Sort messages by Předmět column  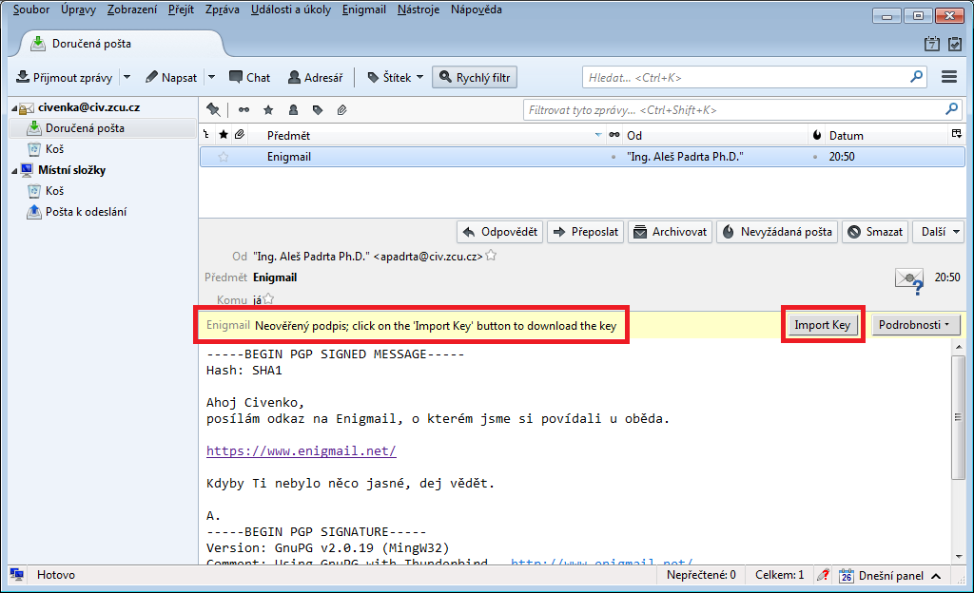tap(427, 135)
